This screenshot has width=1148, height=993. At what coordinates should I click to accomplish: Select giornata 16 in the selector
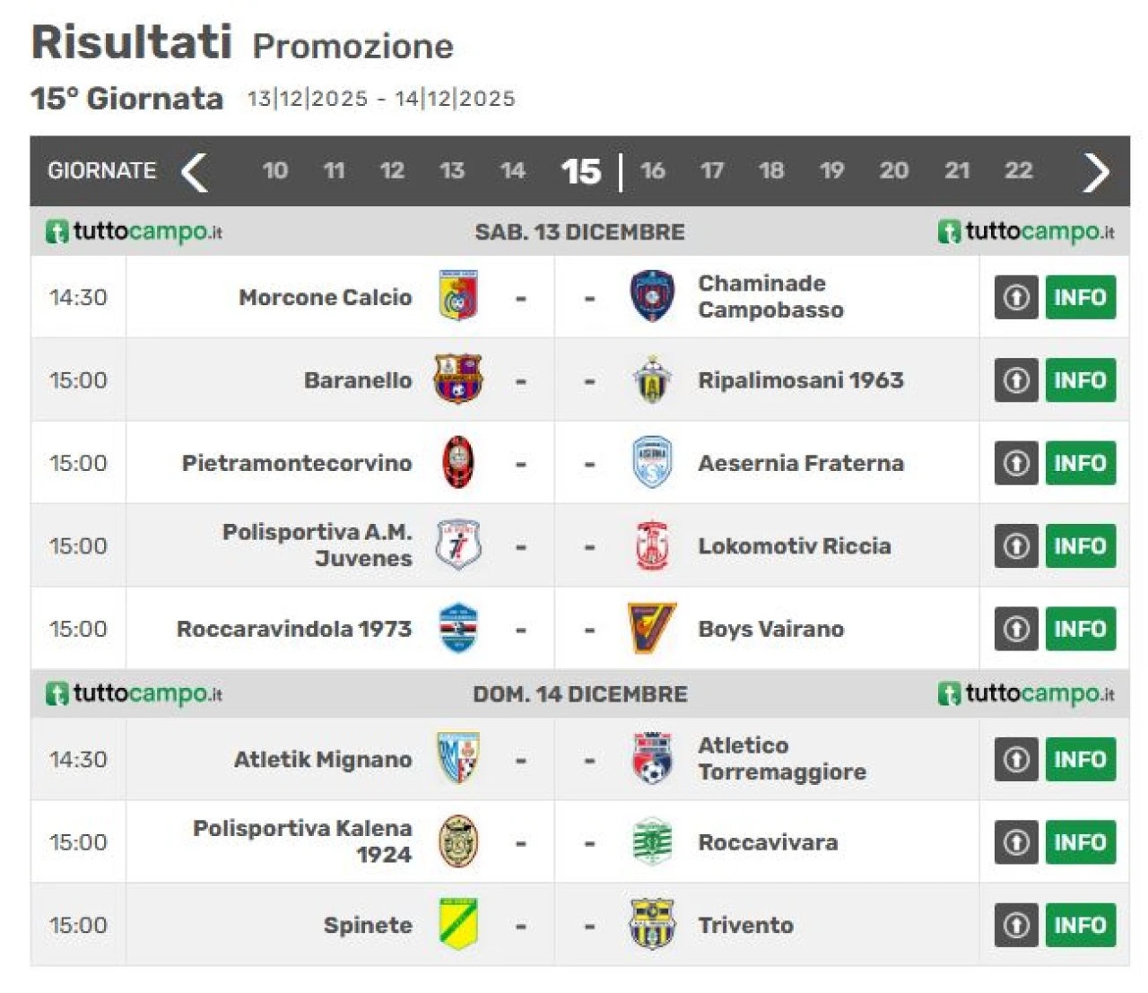[x=653, y=170]
